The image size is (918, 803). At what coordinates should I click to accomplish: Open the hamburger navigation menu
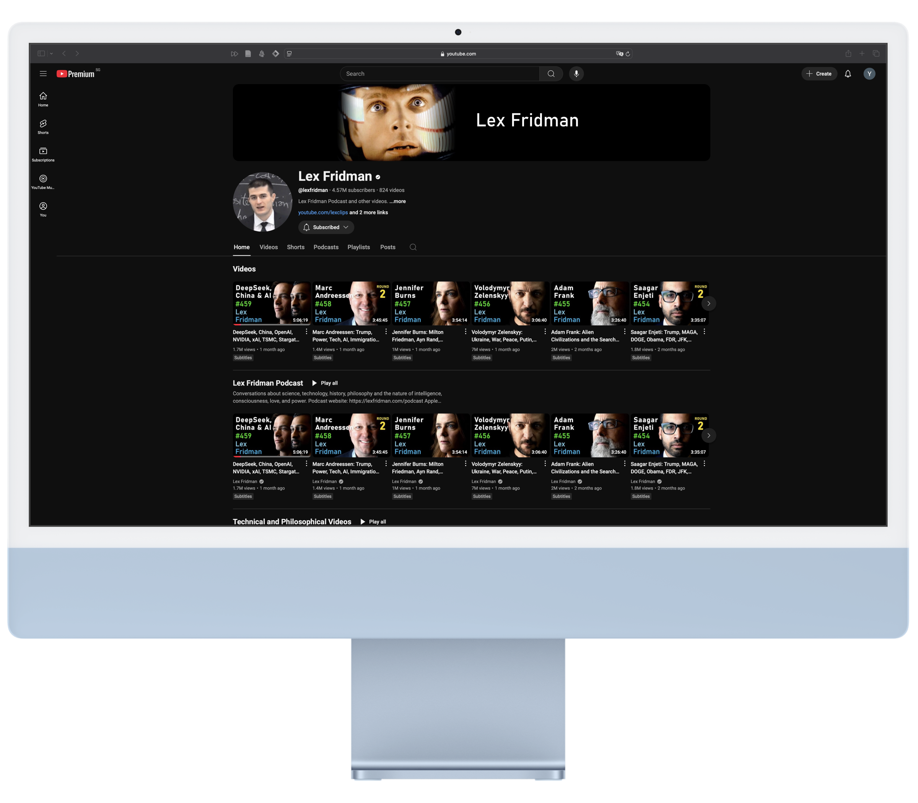[x=43, y=73]
